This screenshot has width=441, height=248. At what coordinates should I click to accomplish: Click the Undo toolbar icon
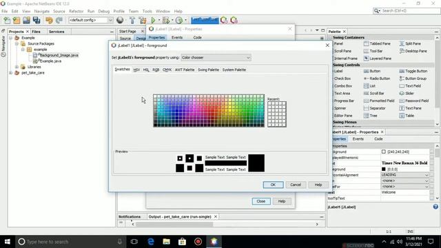pyautogui.click(x=49, y=20)
